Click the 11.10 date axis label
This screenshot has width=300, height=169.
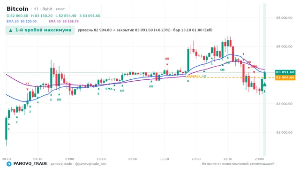165,159
